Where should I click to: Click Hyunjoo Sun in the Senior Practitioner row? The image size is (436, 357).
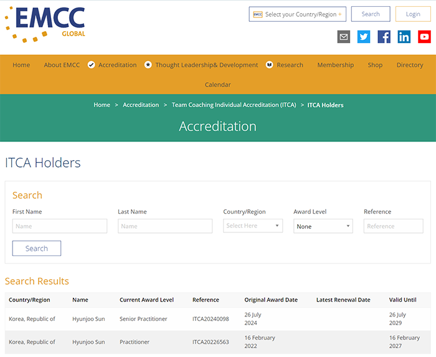pyautogui.click(x=88, y=319)
